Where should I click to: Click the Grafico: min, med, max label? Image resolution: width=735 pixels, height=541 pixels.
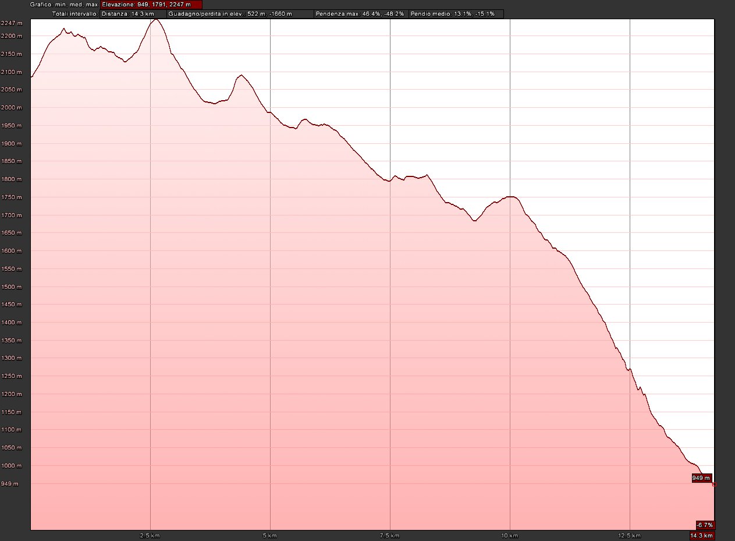tap(64, 4)
